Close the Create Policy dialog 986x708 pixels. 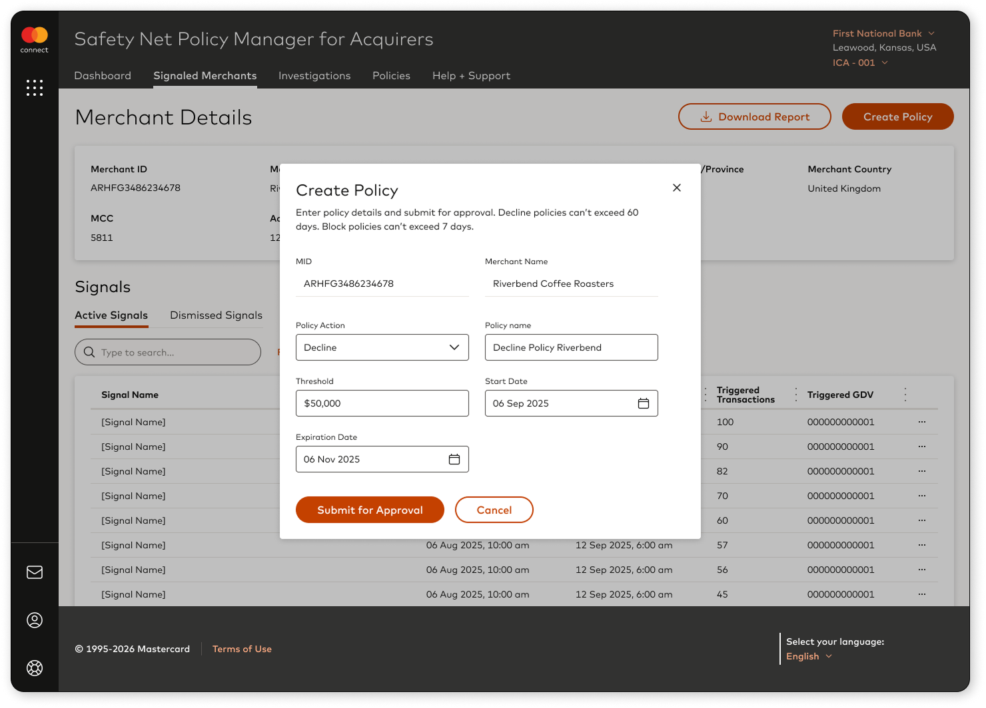coord(677,188)
